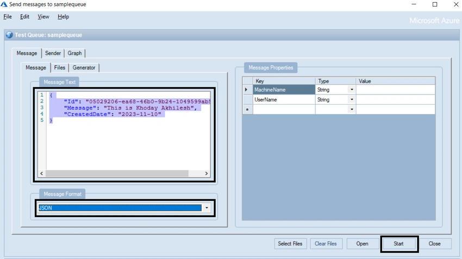Open the Generator sub-tab
The height and width of the screenshot is (259, 462).
click(84, 68)
